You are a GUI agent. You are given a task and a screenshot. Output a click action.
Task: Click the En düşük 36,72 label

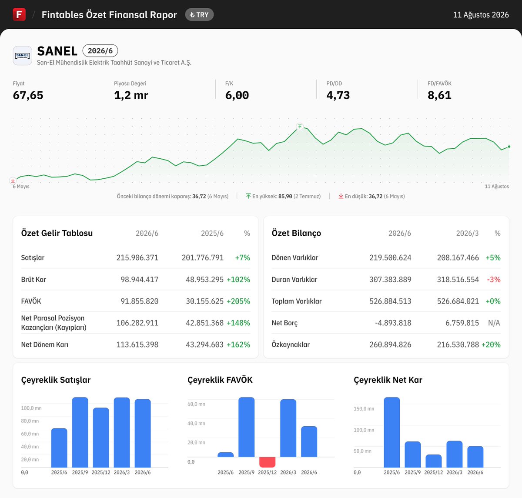click(x=375, y=196)
